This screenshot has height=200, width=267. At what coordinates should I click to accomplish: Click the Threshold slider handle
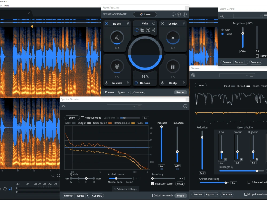click(162, 127)
